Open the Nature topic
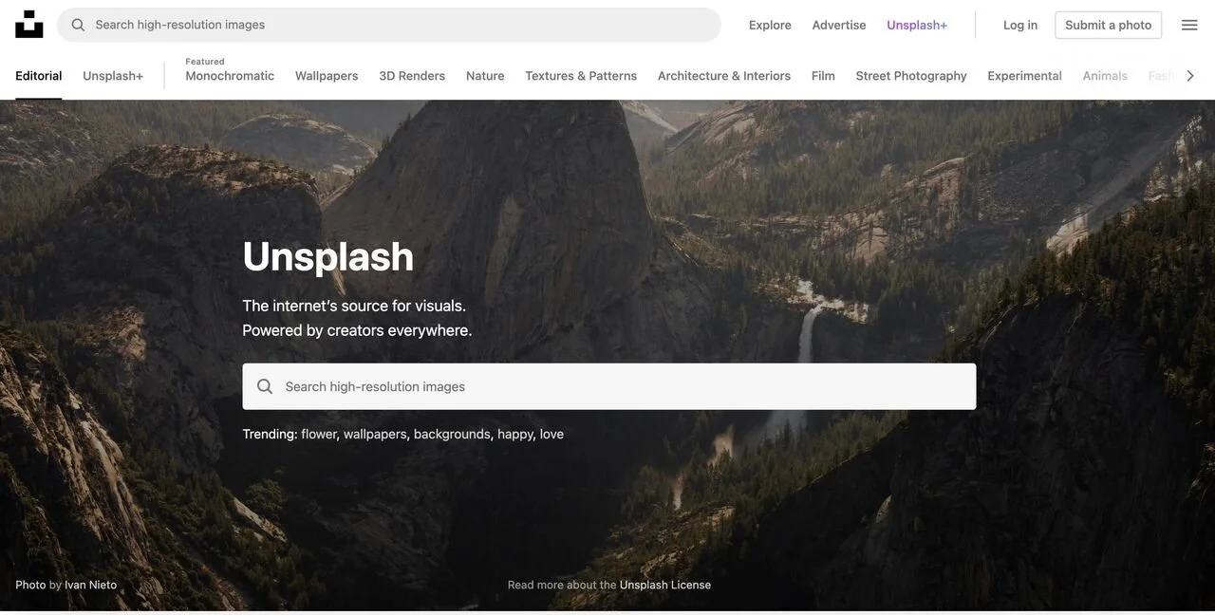Image resolution: width=1215 pixels, height=615 pixels. tap(485, 76)
